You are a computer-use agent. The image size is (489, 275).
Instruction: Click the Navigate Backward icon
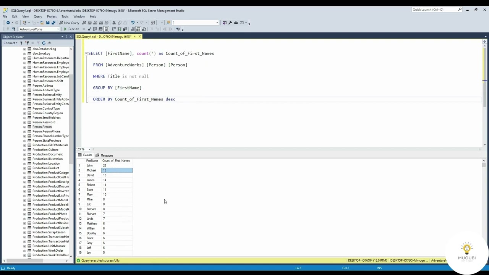point(8,23)
